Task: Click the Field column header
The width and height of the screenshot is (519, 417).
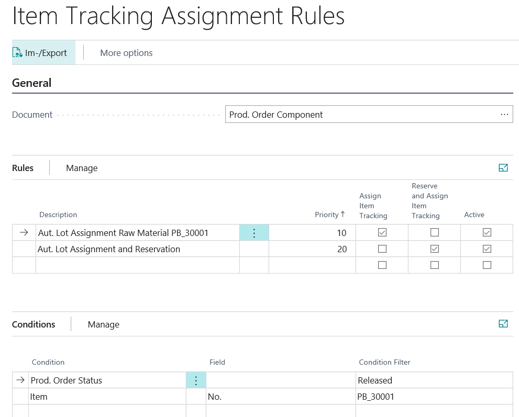Action: tap(217, 362)
